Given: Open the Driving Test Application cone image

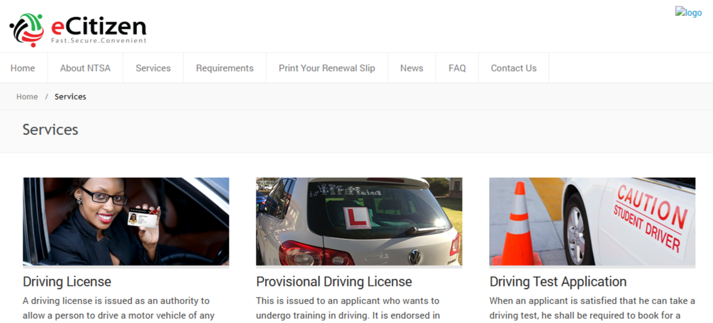Looking at the screenshot, I should pos(592,222).
